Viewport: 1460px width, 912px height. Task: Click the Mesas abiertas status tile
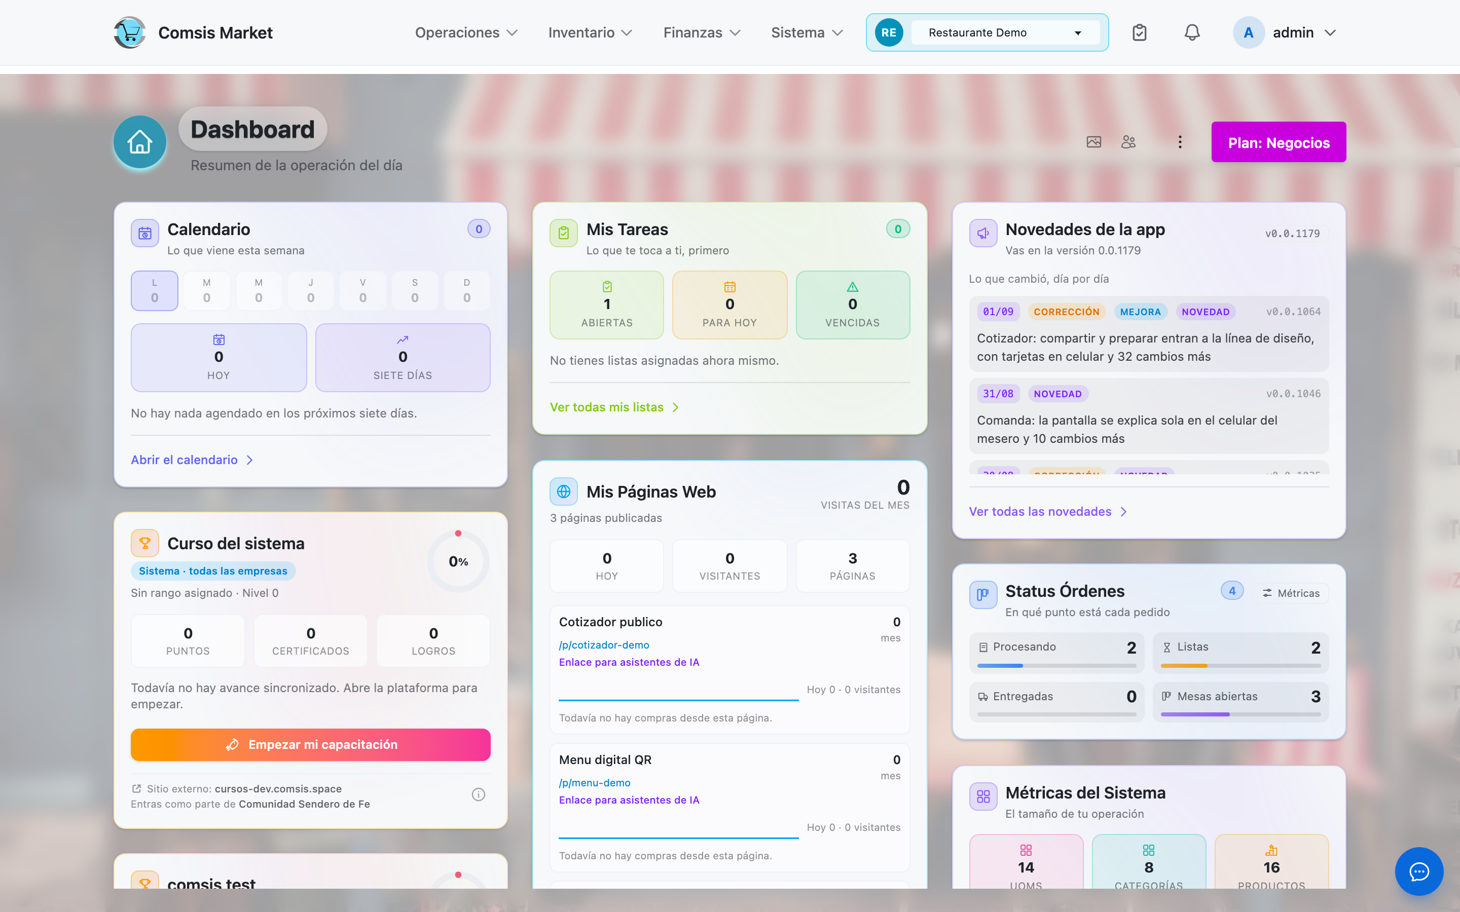pyautogui.click(x=1240, y=702)
